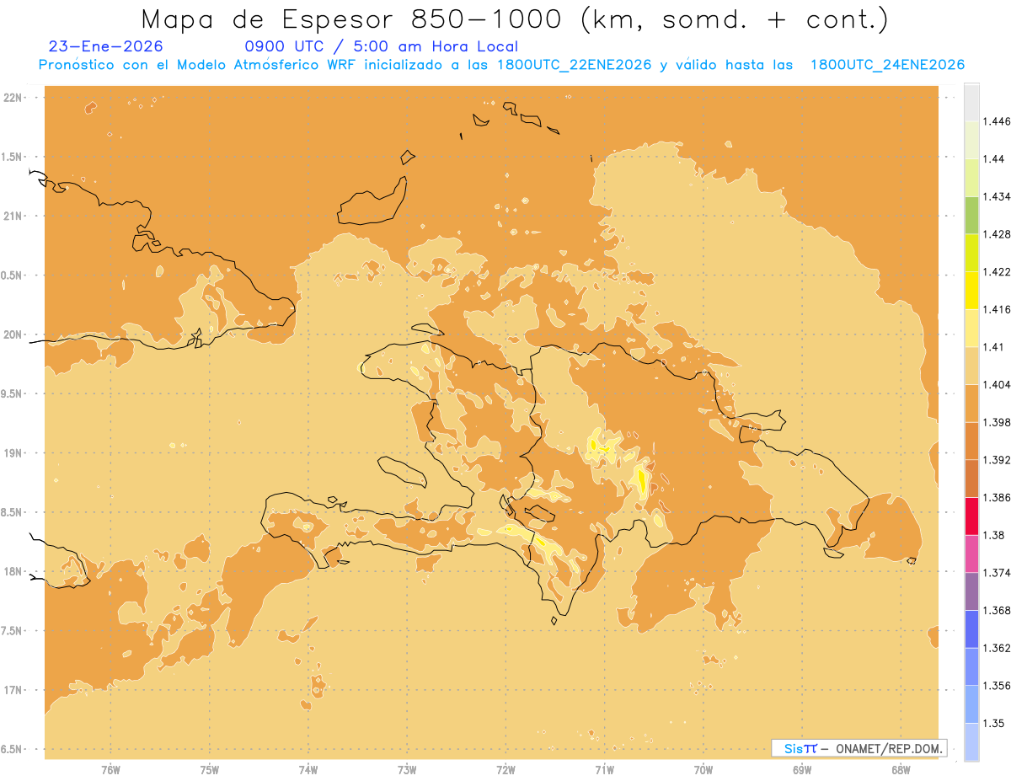Pick the light gray swatch at the top of the colorbar
1011x781 pixels.
tap(971, 102)
